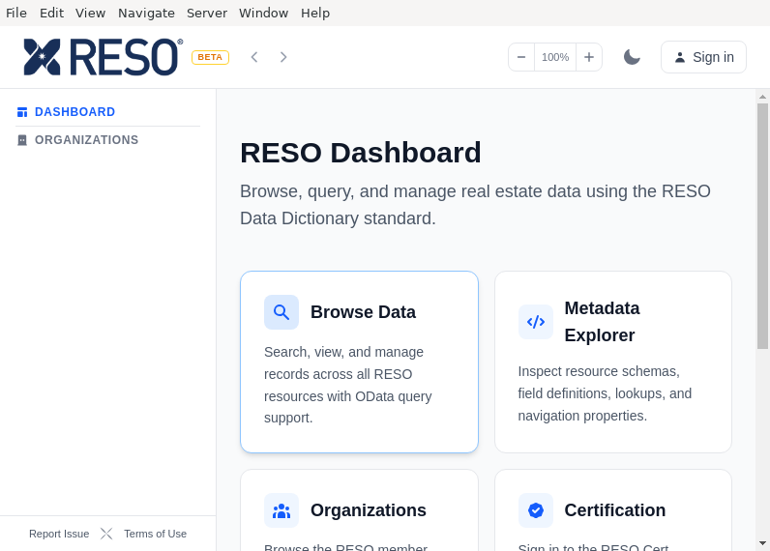Click the Terms of Use link
This screenshot has height=551, width=770.
pos(155,534)
